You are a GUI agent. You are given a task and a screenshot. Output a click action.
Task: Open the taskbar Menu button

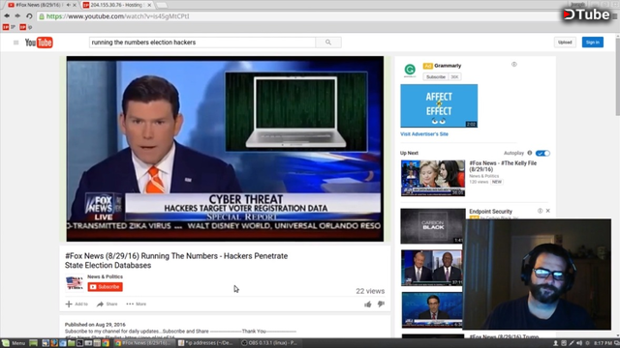14,343
